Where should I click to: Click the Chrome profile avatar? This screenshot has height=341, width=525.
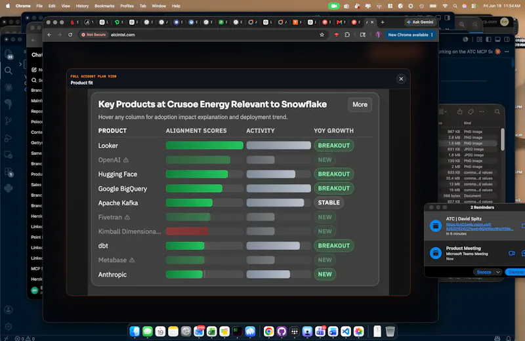pyautogui.click(x=379, y=35)
